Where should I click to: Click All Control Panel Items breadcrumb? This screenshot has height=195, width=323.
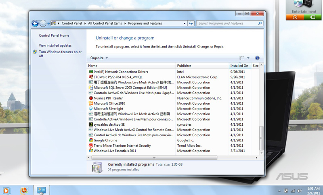pos(105,23)
